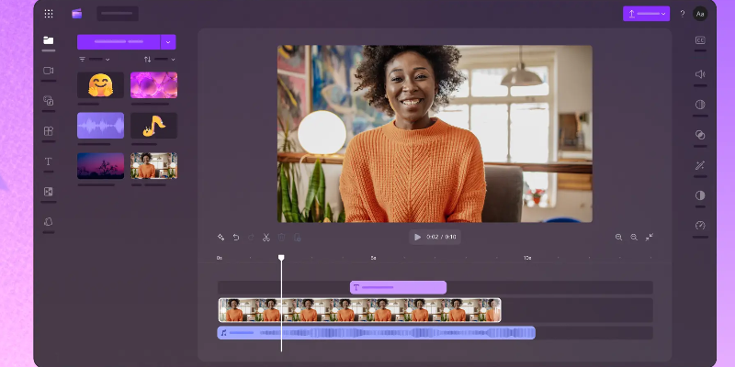735x367 pixels.
Task: Select the pink bubbles background thumbnail
Action: click(x=153, y=85)
